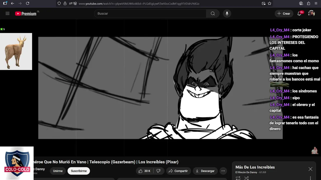The image size is (321, 180).
Task: Go back with the browser back arrow
Action: point(13,3)
